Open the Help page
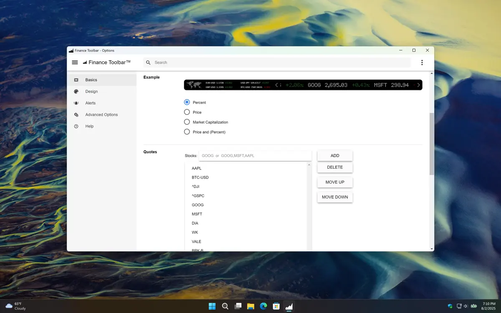Image resolution: width=501 pixels, height=313 pixels. (102, 126)
